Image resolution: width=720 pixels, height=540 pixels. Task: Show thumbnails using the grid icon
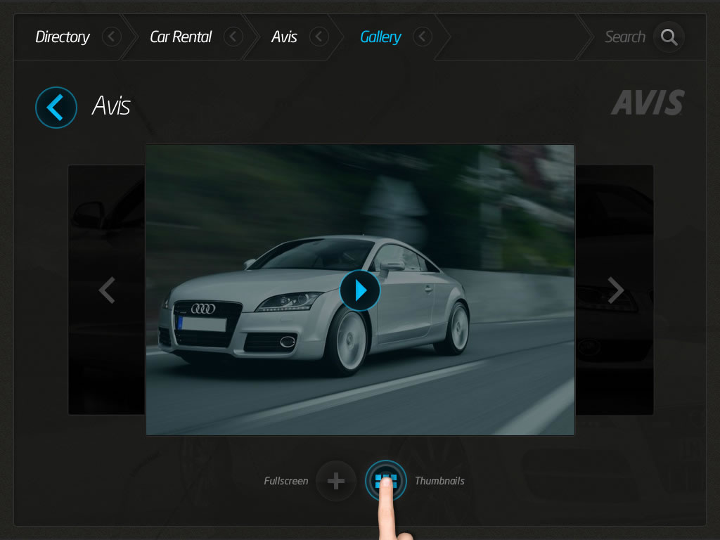coord(386,480)
